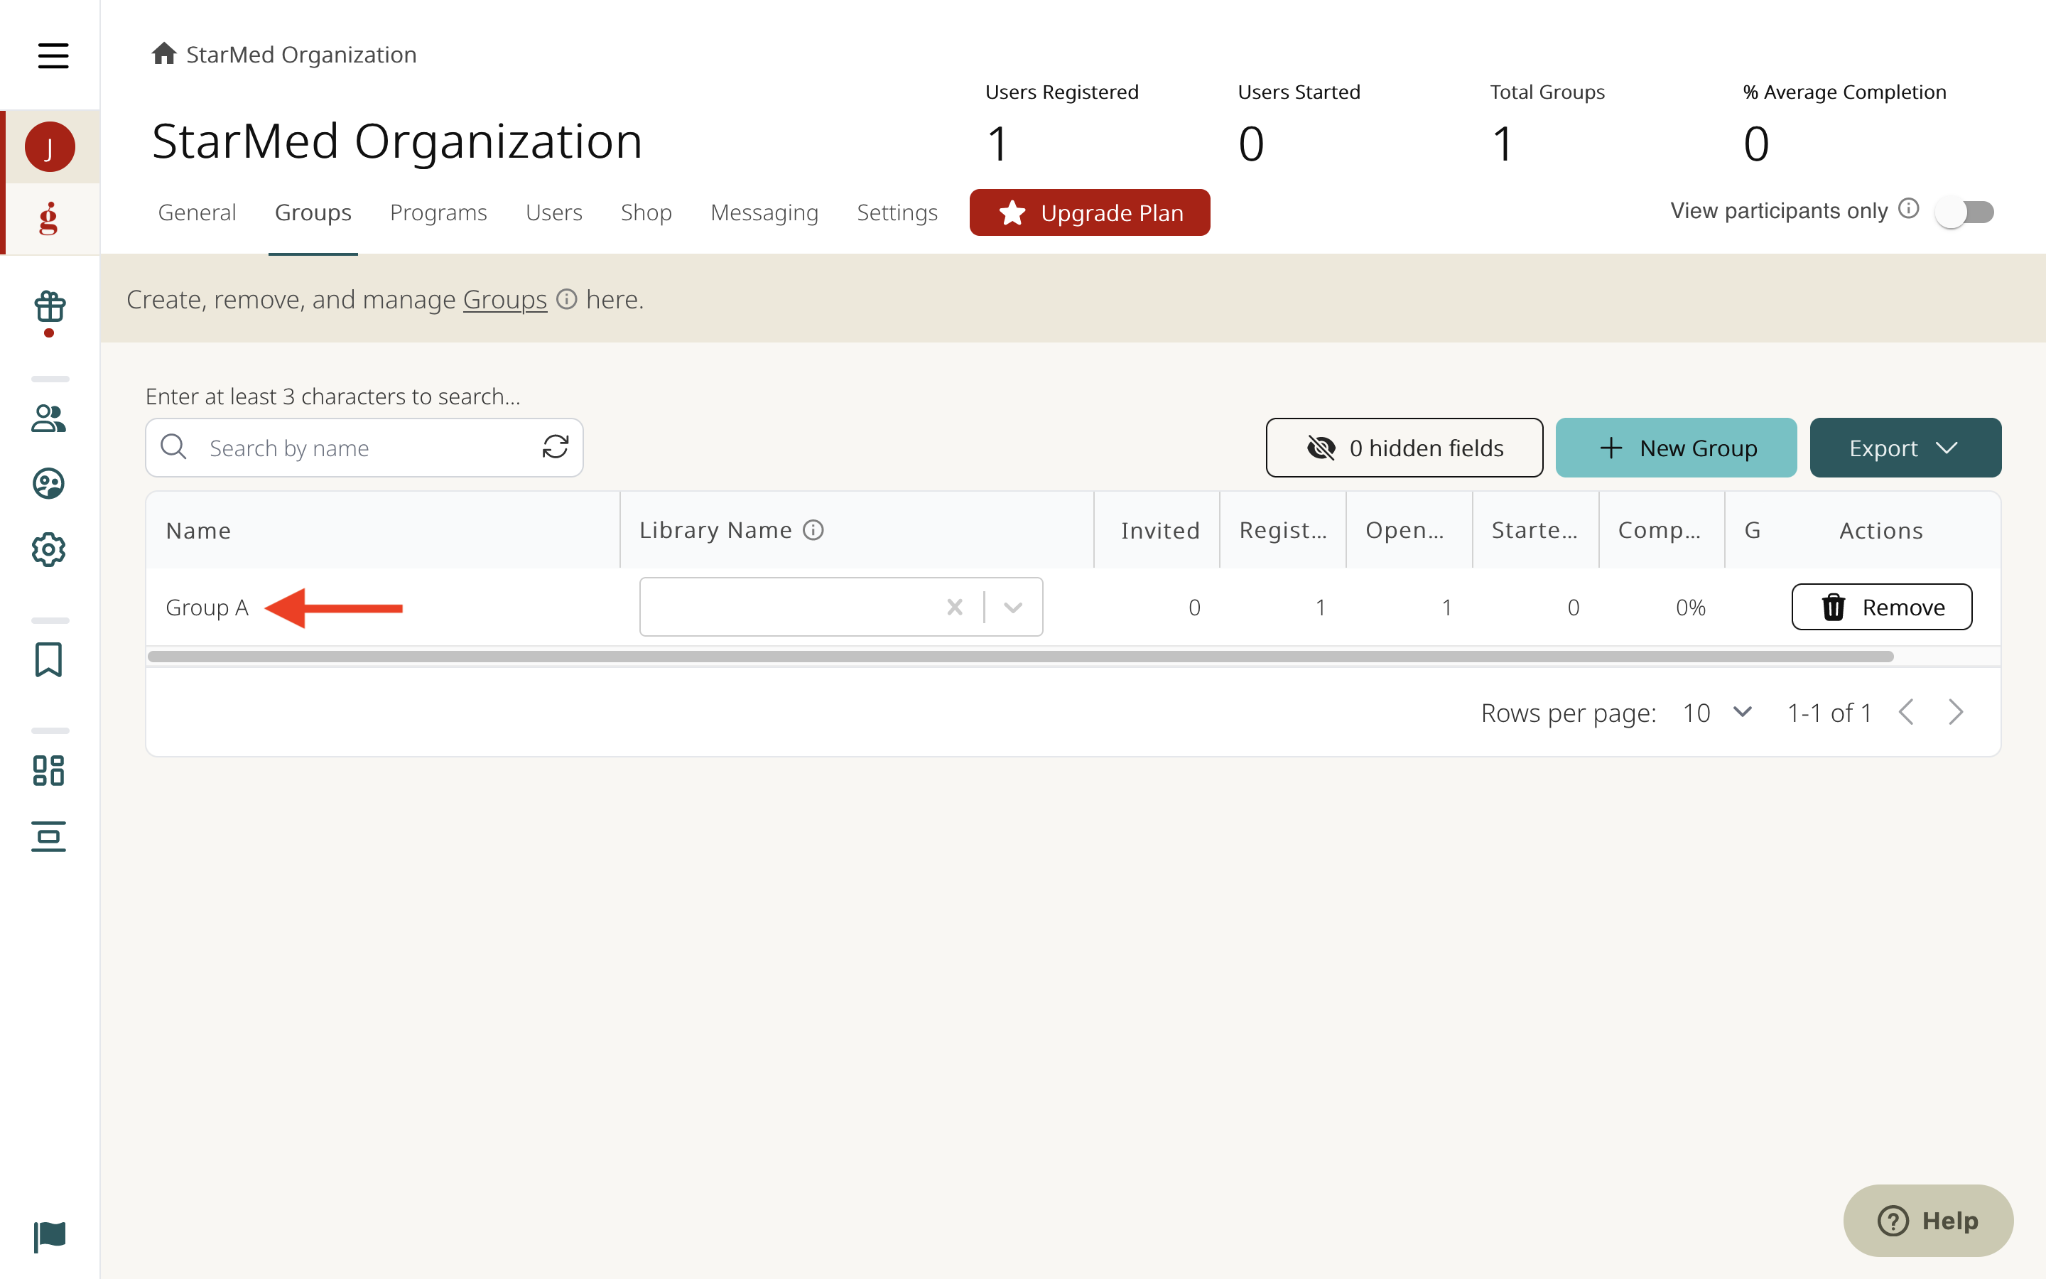Open the Programs tab
The height and width of the screenshot is (1279, 2046).
[x=438, y=212]
